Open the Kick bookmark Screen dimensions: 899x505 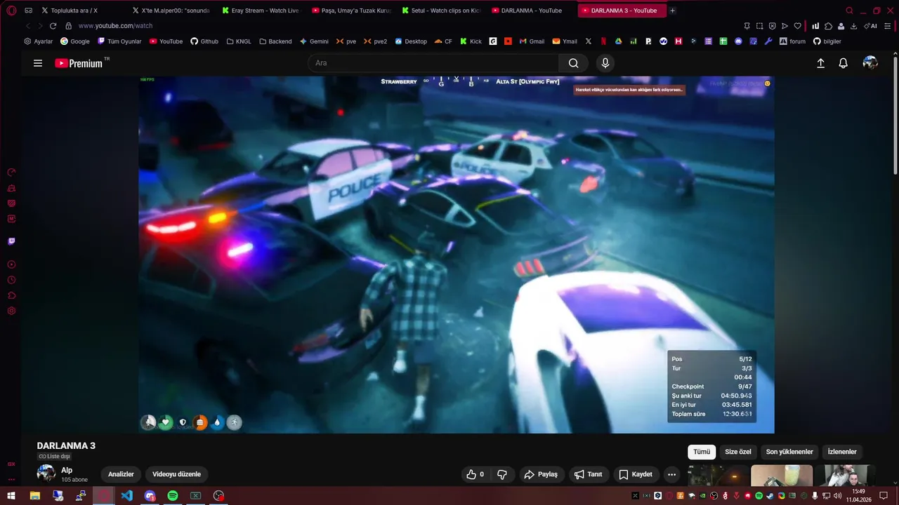pos(471,41)
